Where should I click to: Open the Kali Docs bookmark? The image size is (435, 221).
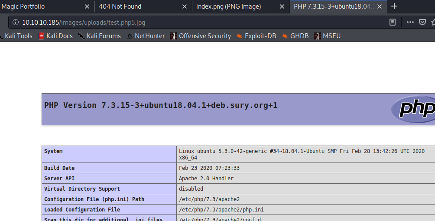tap(55, 36)
